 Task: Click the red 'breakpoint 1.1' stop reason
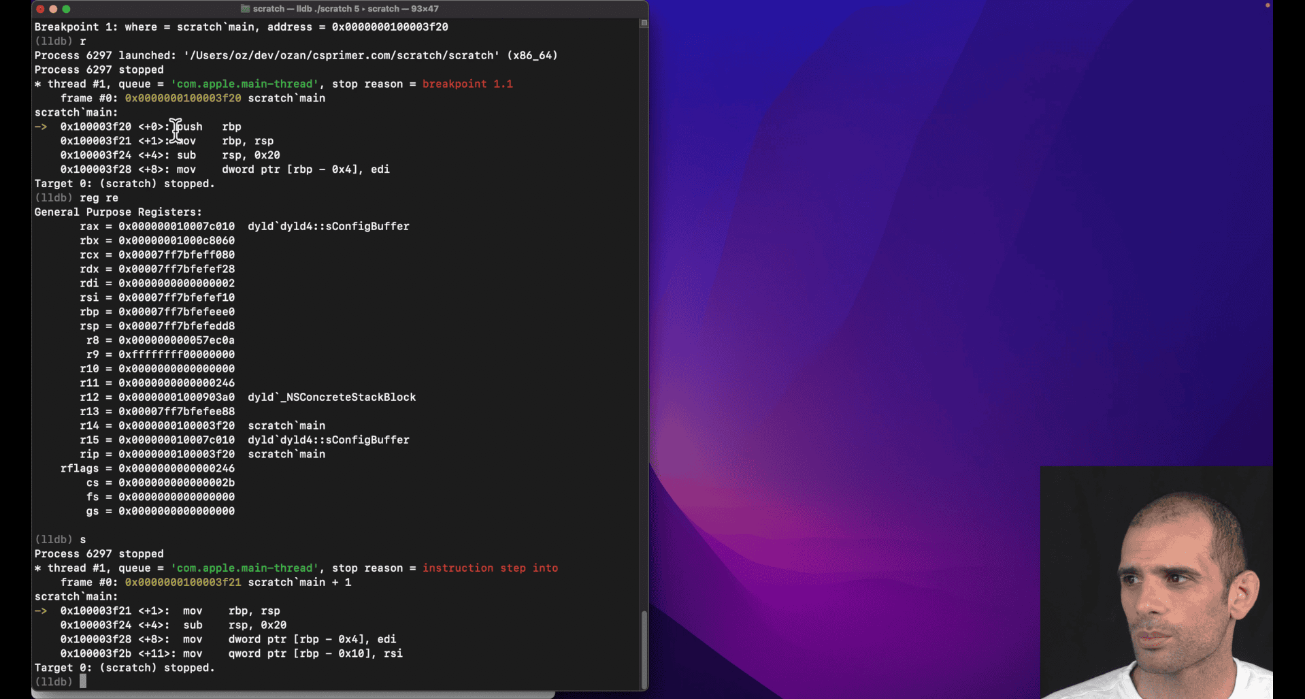coord(467,84)
